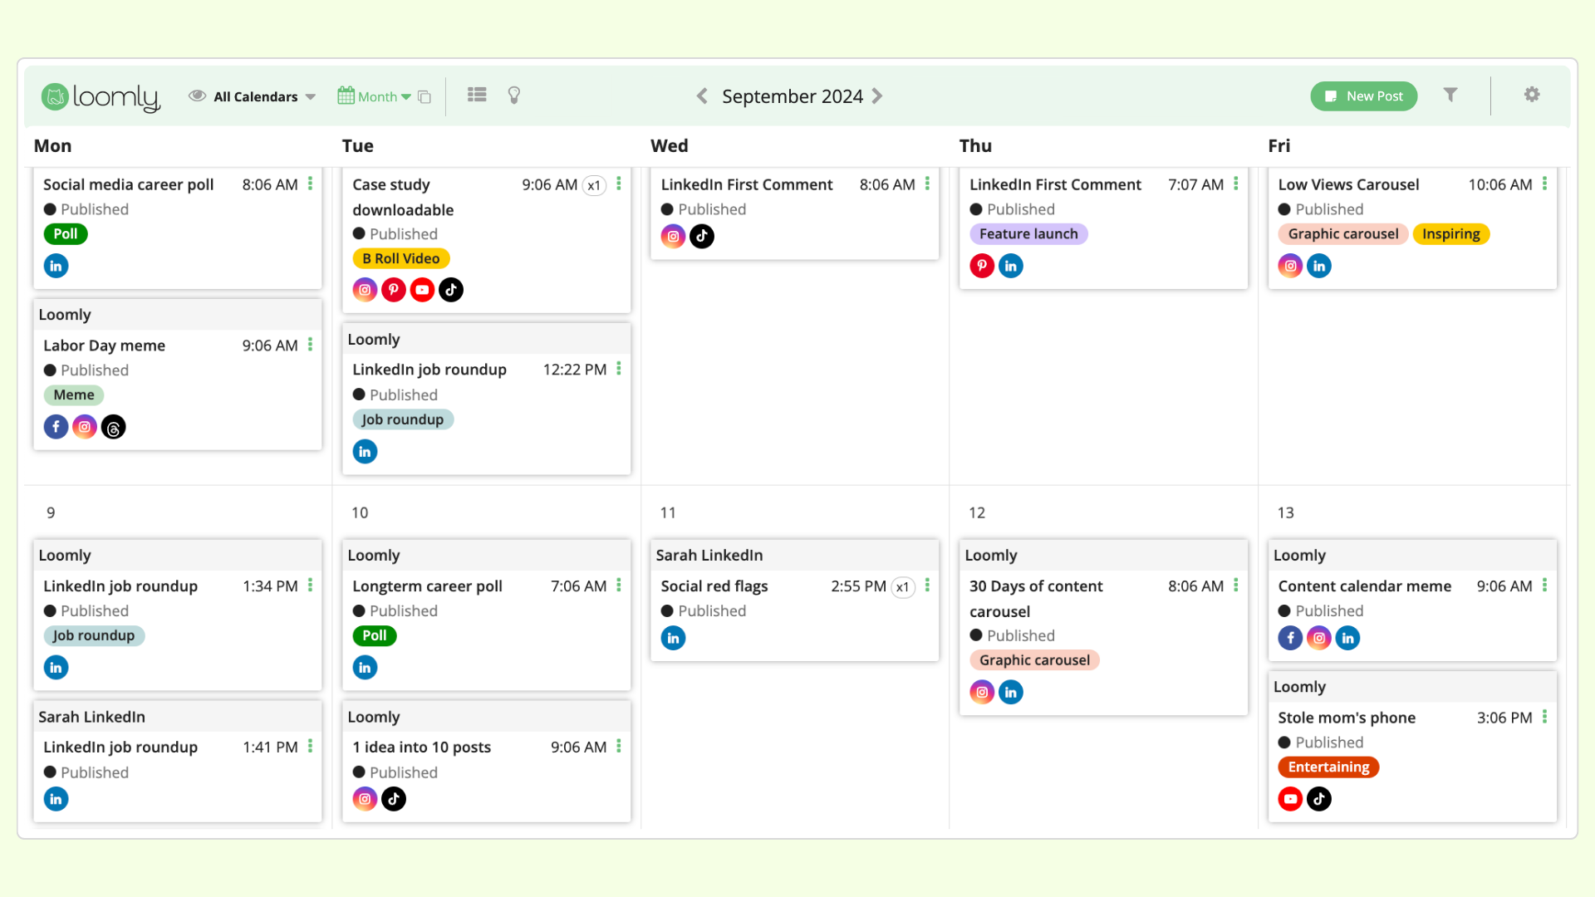This screenshot has height=897, width=1595.
Task: Click the lightbulb post ideas icon
Action: point(513,96)
